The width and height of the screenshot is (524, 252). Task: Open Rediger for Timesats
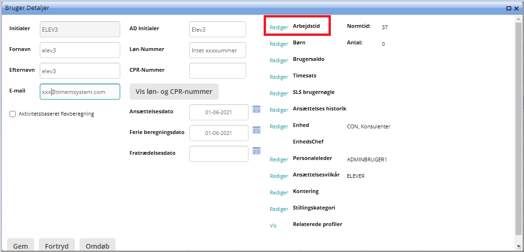[279, 77]
